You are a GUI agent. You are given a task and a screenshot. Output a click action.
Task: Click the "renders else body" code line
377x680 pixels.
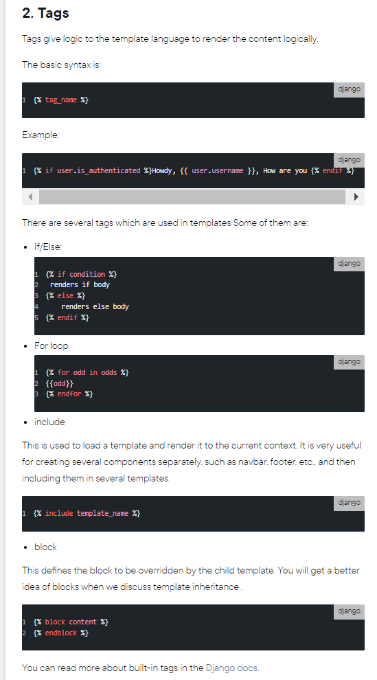[x=95, y=306]
